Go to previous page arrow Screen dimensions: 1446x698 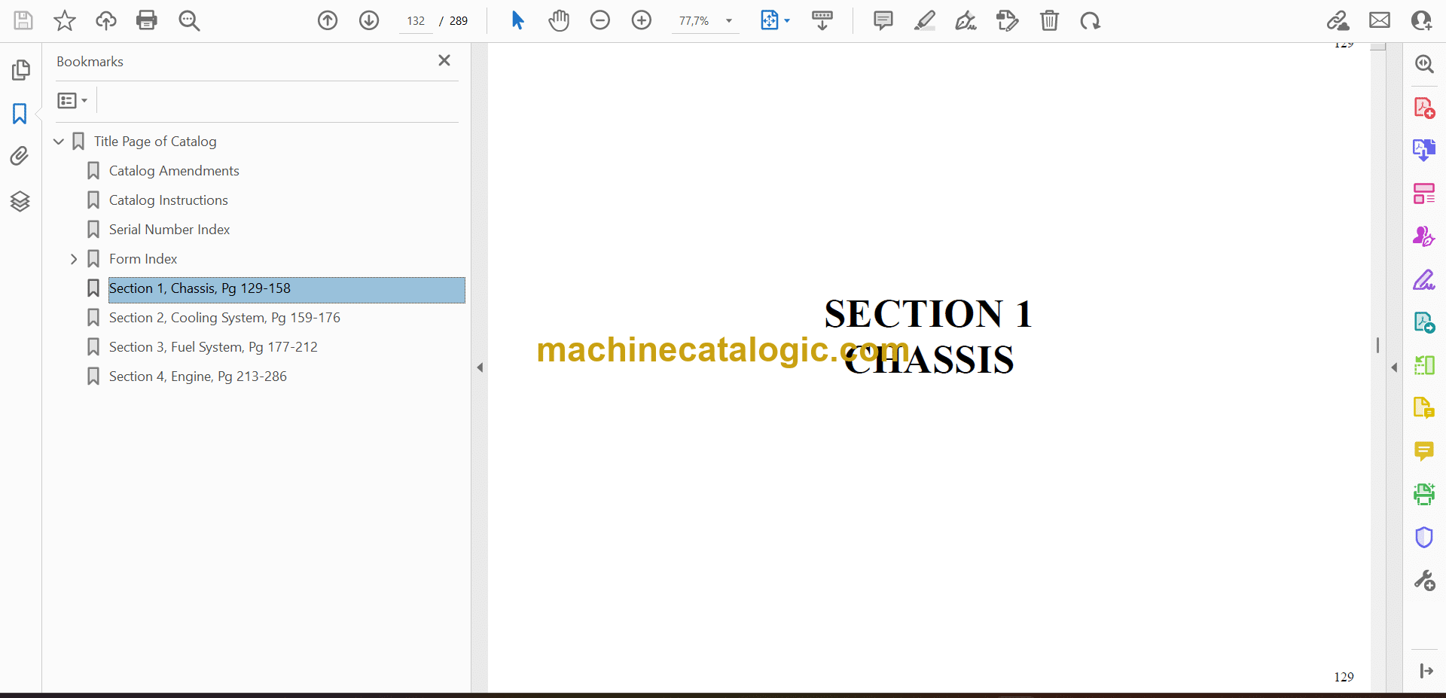coord(328,20)
